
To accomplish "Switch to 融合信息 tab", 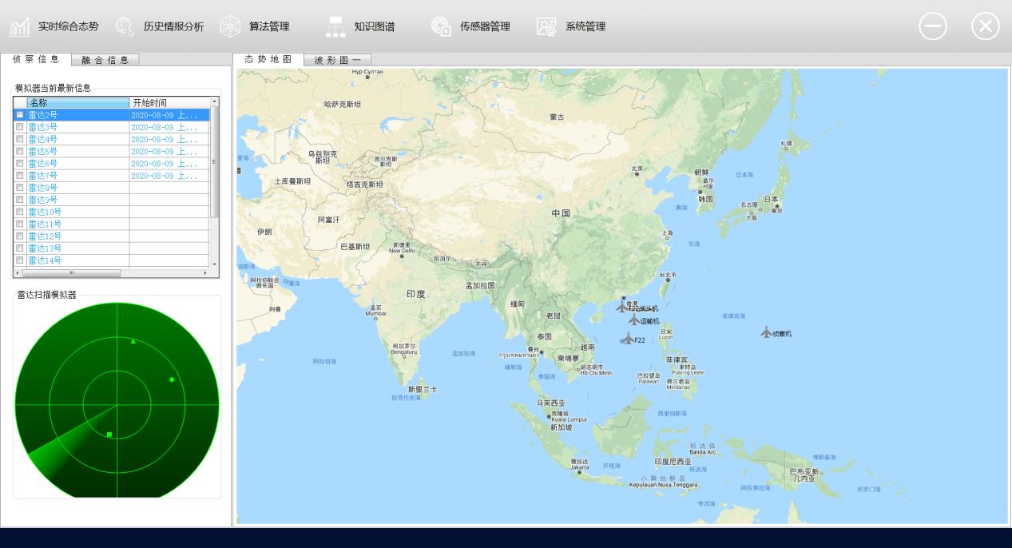I will point(105,60).
